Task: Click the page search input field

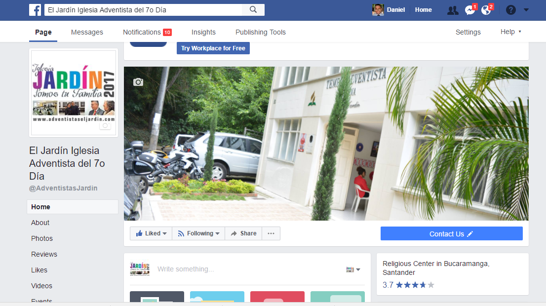Action: click(x=143, y=10)
